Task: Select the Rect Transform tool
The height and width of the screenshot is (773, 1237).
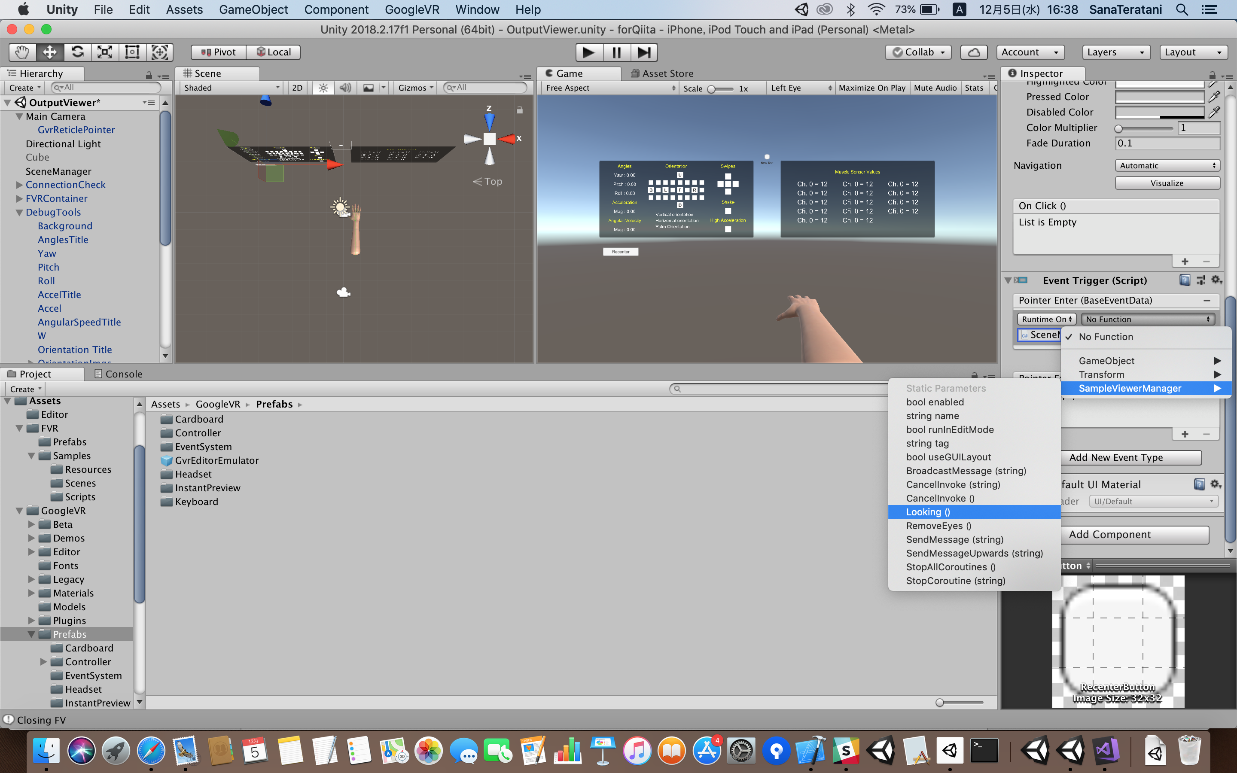Action: 132,52
